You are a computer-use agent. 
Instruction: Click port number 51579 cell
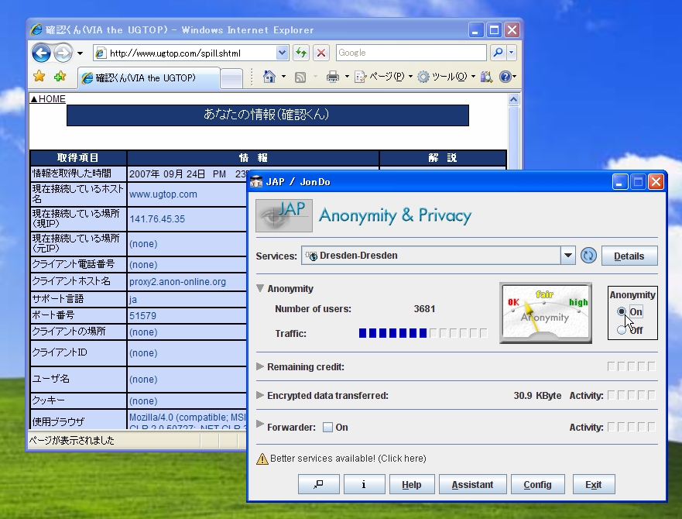point(142,316)
